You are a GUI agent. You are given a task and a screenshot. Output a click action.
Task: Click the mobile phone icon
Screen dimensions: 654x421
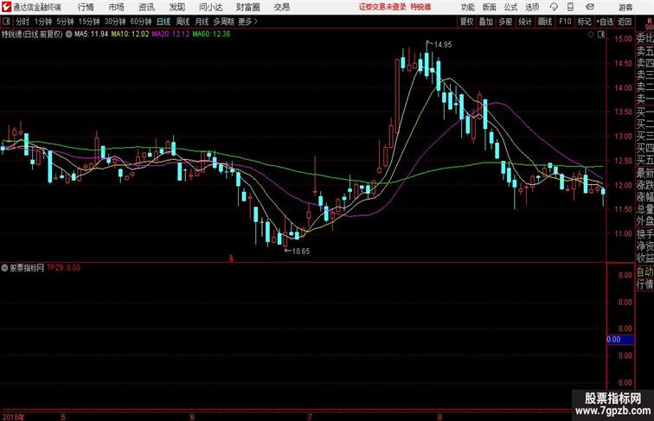tap(570, 7)
